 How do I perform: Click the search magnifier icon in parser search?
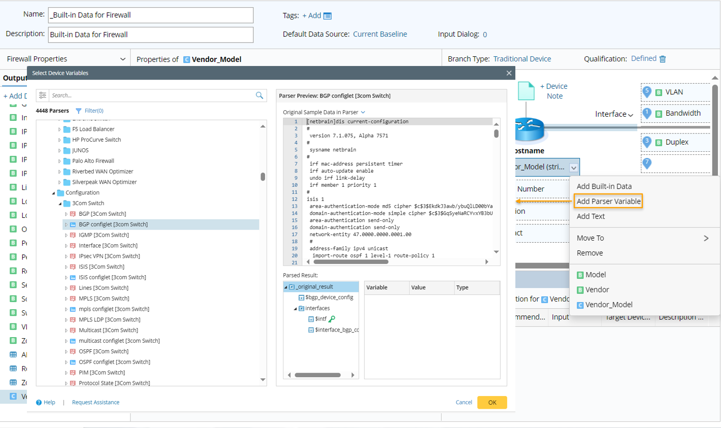pos(259,95)
